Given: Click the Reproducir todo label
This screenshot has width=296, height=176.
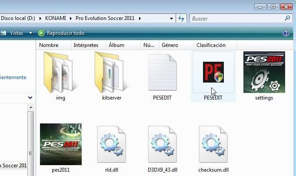Looking at the screenshot, I should click(66, 33).
